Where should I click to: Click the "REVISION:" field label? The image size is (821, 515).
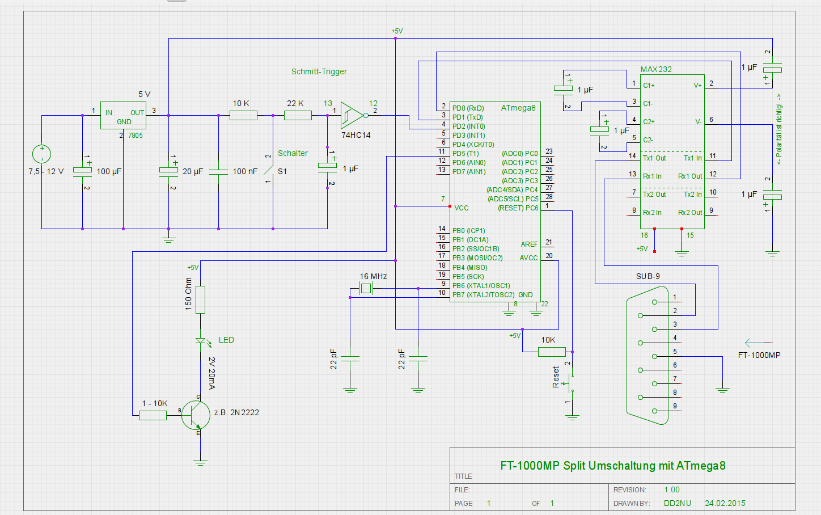(630, 490)
